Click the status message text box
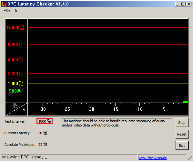The height and width of the screenshot is (161, 193). pos(117,134)
